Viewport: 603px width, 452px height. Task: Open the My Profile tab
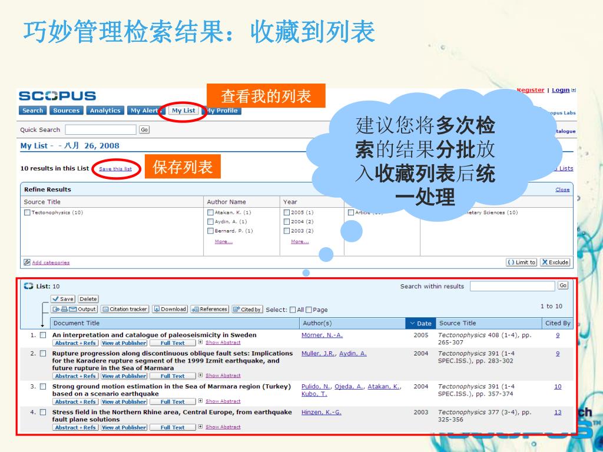pyautogui.click(x=222, y=110)
